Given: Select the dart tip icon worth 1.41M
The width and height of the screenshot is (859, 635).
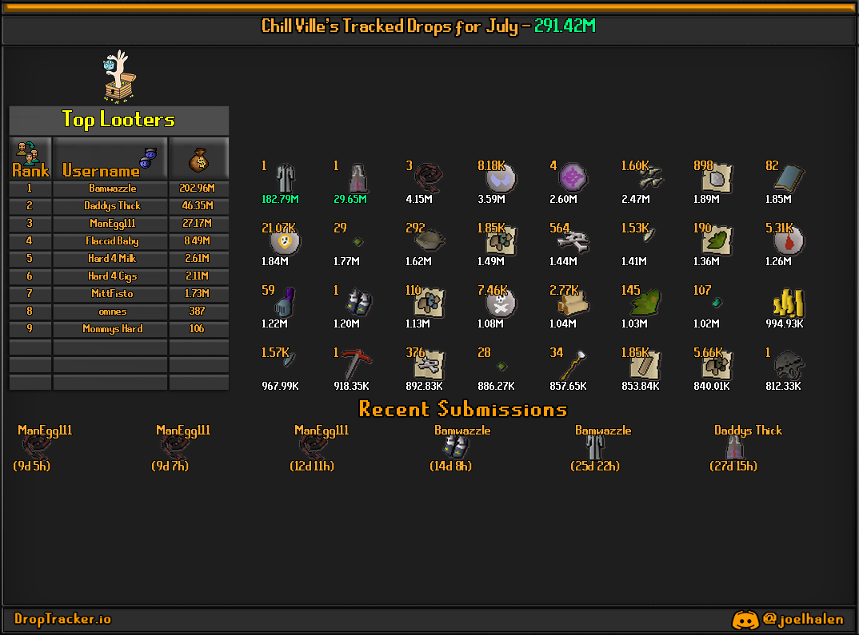Looking at the screenshot, I should tap(648, 236).
